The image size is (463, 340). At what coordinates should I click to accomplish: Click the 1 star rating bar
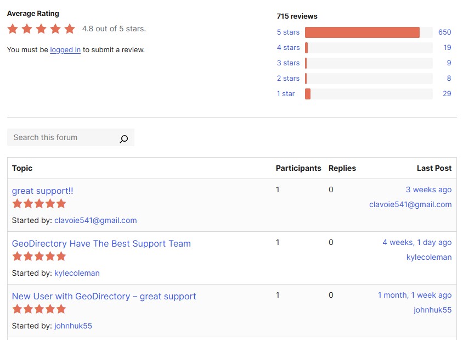point(369,94)
